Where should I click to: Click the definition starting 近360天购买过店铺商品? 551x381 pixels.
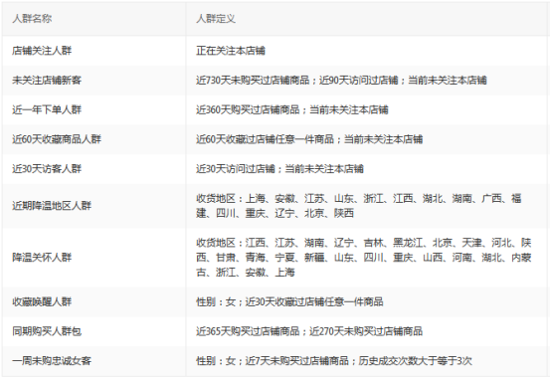point(292,109)
